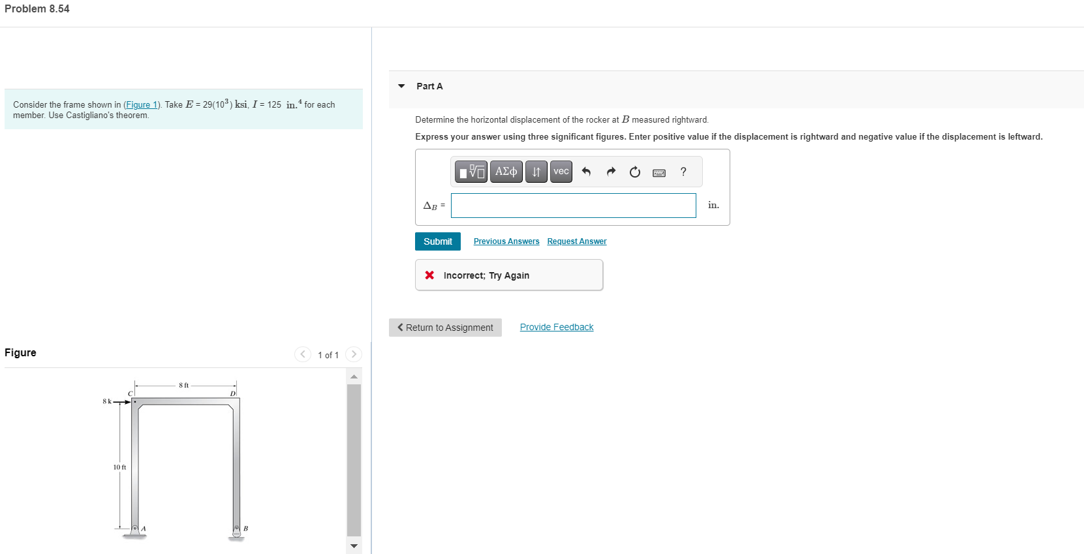The width and height of the screenshot is (1084, 554).
Task: Open the templates math symbol button
Action: click(471, 172)
